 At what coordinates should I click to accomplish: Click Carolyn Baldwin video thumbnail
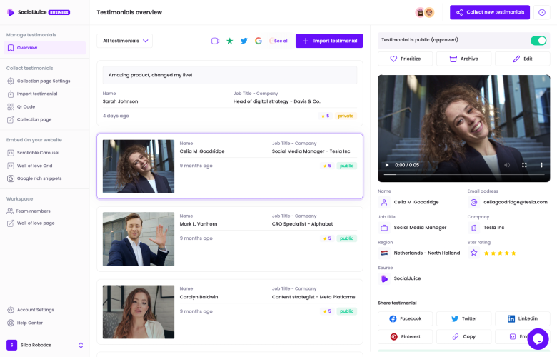point(139,312)
